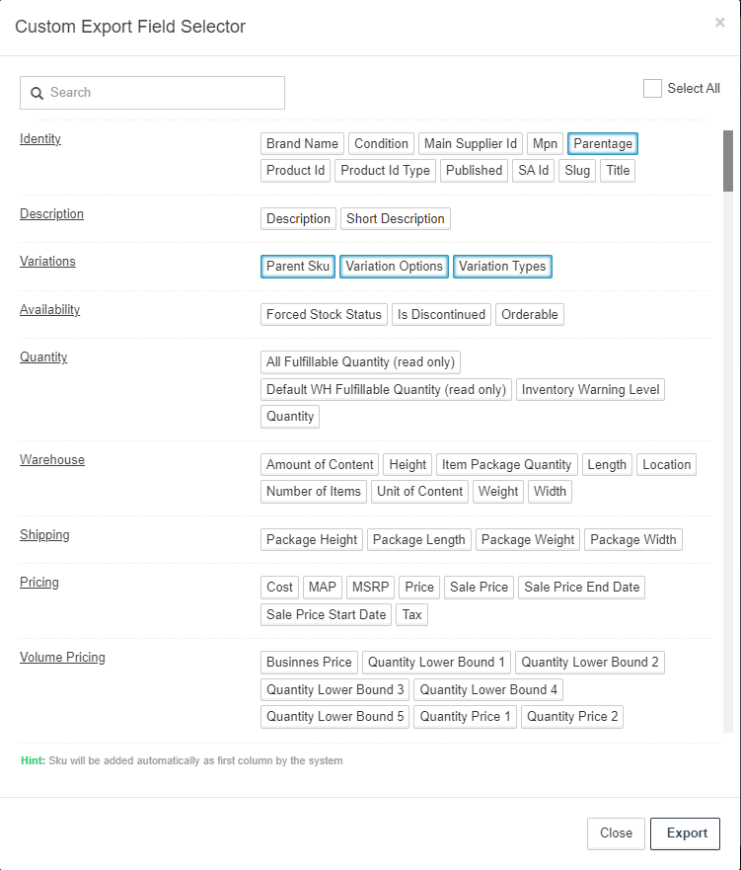Select the Inventory Warning Level tag
The width and height of the screenshot is (741, 870).
point(590,389)
